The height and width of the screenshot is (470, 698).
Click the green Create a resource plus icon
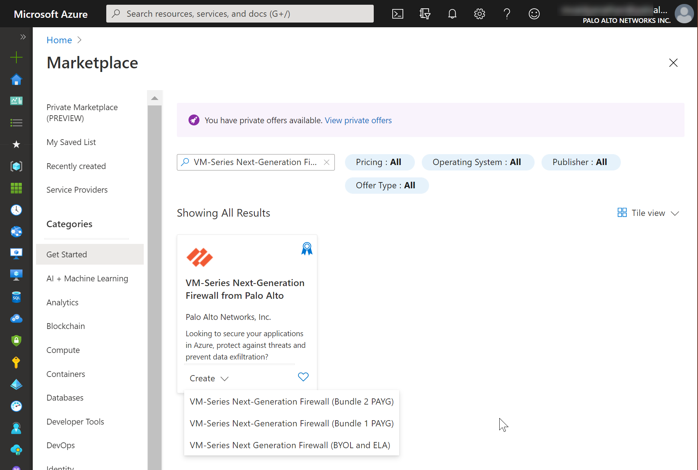[16, 57]
